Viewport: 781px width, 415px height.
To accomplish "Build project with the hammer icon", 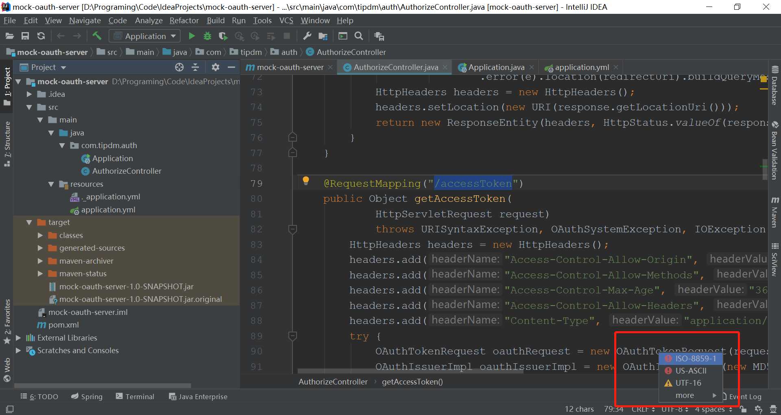I will pos(97,36).
